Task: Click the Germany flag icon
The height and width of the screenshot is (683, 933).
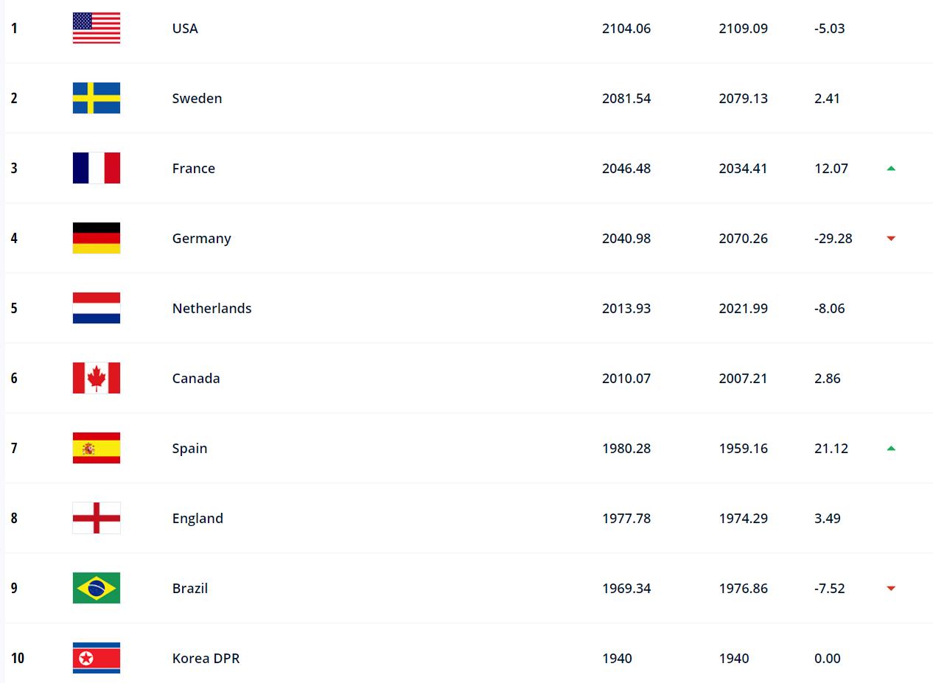Action: point(97,238)
